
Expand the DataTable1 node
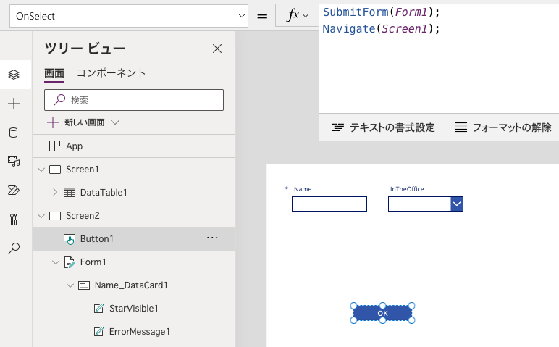pos(55,192)
